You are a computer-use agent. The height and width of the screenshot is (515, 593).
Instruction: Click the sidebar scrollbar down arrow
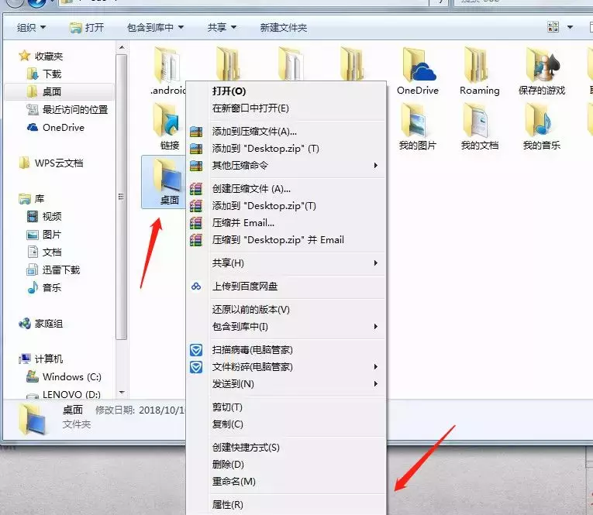coord(122,393)
